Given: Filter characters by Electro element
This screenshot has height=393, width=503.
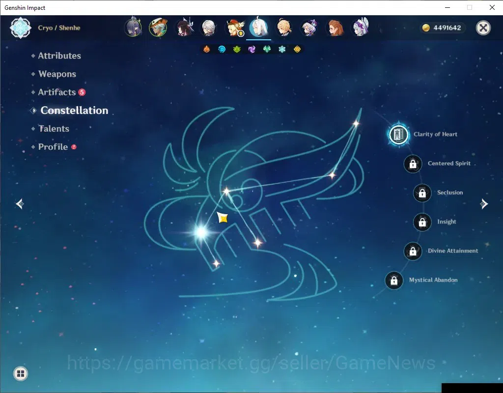Looking at the screenshot, I should [252, 49].
